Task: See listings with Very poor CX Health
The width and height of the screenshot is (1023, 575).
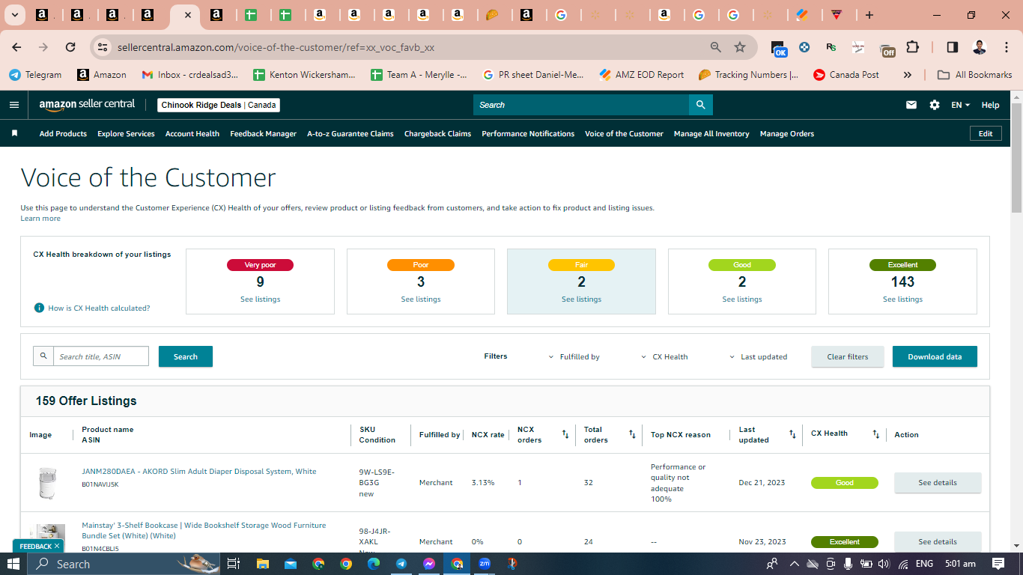Action: 260,299
